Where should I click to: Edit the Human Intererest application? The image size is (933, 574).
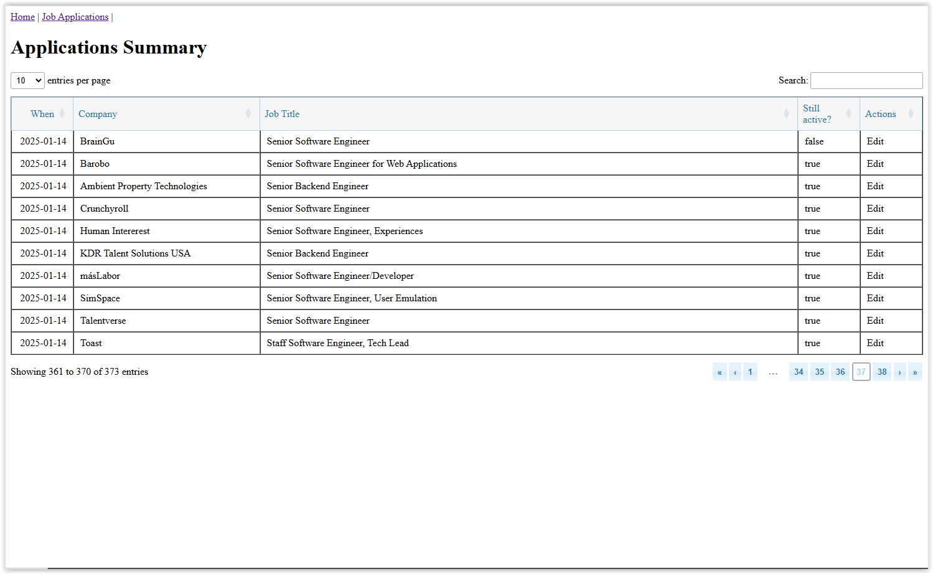click(875, 231)
